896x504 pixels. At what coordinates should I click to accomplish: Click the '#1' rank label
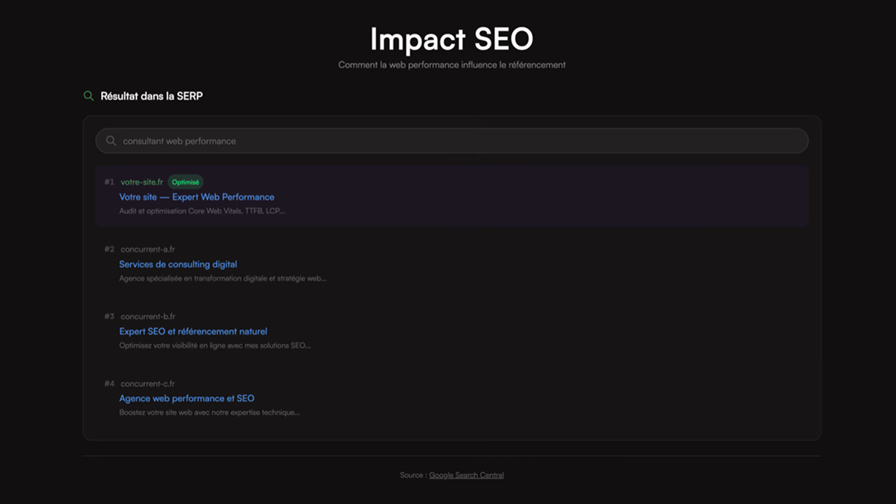click(109, 182)
